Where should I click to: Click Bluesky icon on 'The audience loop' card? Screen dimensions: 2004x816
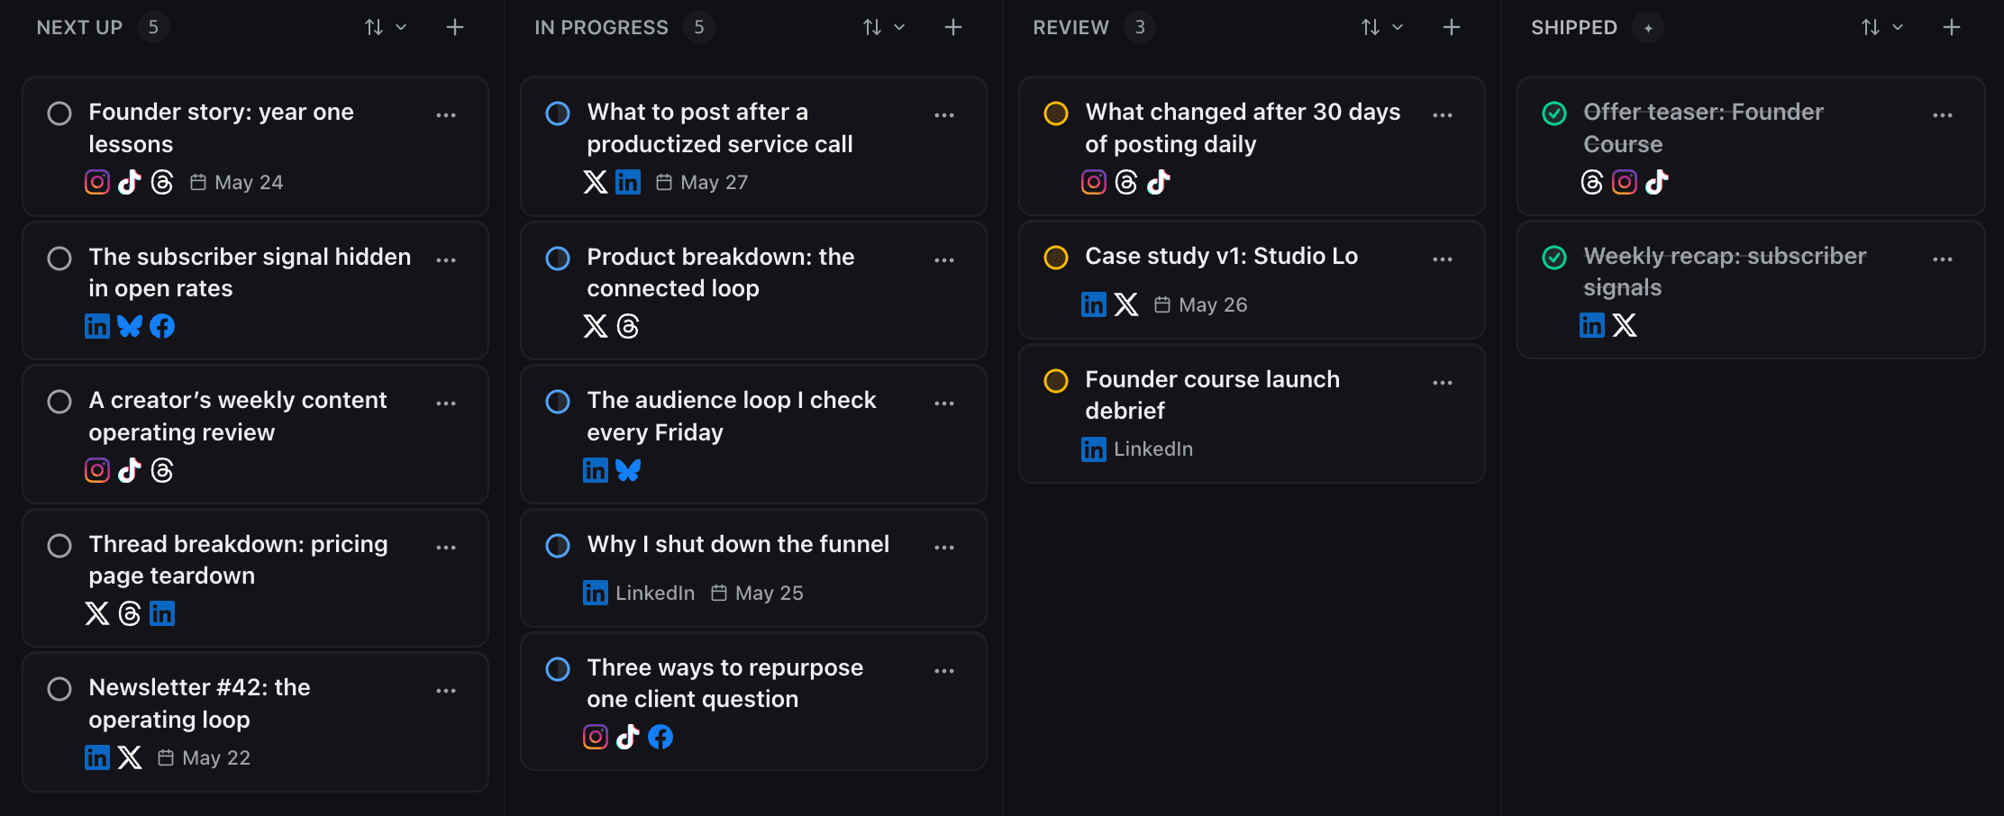pos(628,470)
